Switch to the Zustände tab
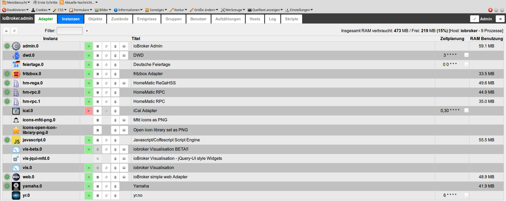This screenshot has width=506, height=201. 120,19
